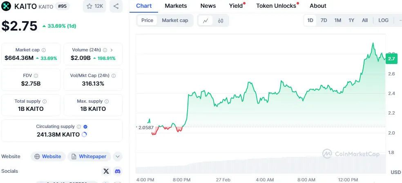The height and width of the screenshot is (183, 402).
Task: Open the Whitepaper link
Action: point(89,157)
